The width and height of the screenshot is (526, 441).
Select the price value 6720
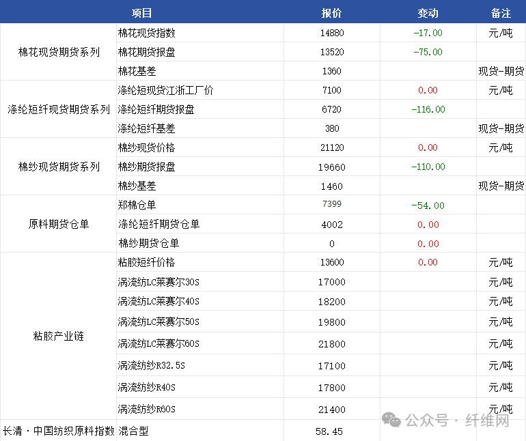[x=332, y=109]
